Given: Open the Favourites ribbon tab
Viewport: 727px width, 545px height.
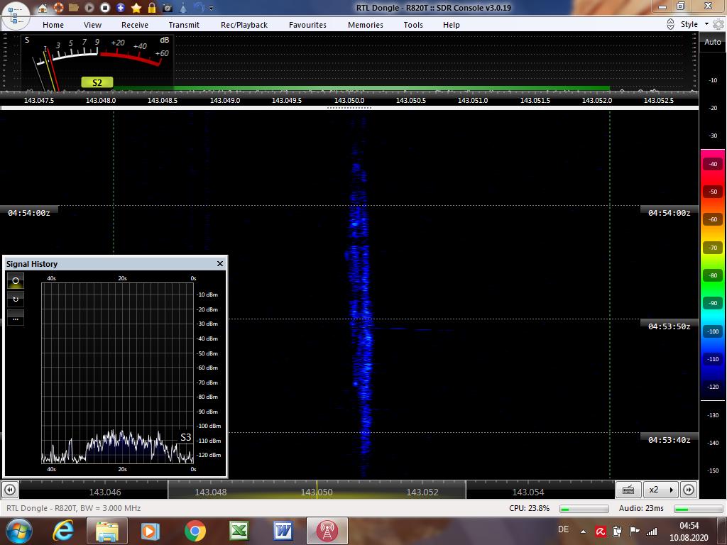Looking at the screenshot, I should click(308, 25).
